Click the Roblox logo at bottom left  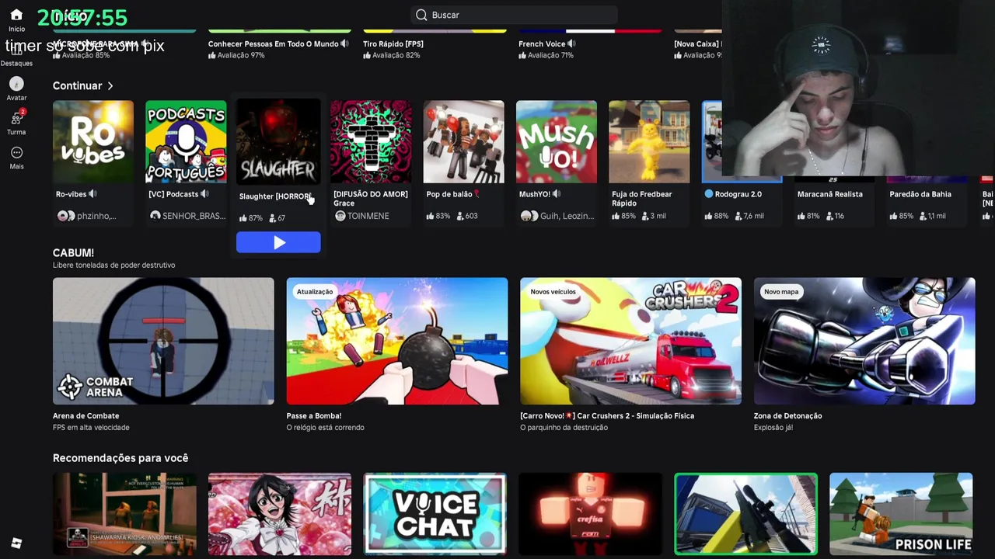pos(16,543)
